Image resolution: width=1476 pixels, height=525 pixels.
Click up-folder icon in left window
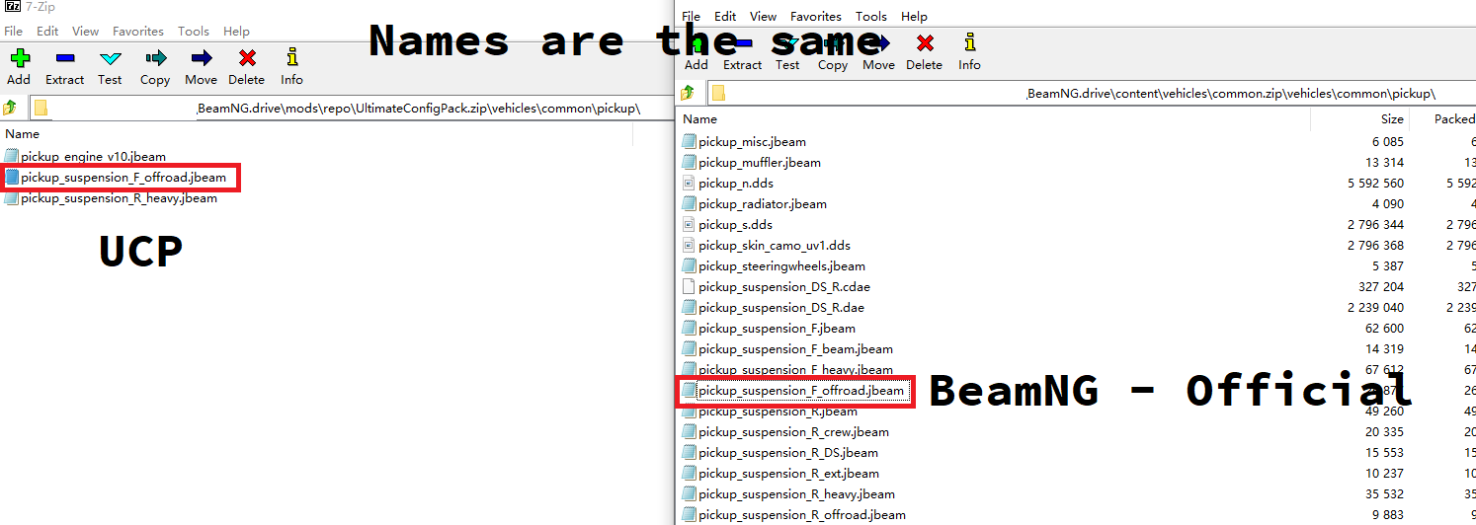tap(11, 108)
